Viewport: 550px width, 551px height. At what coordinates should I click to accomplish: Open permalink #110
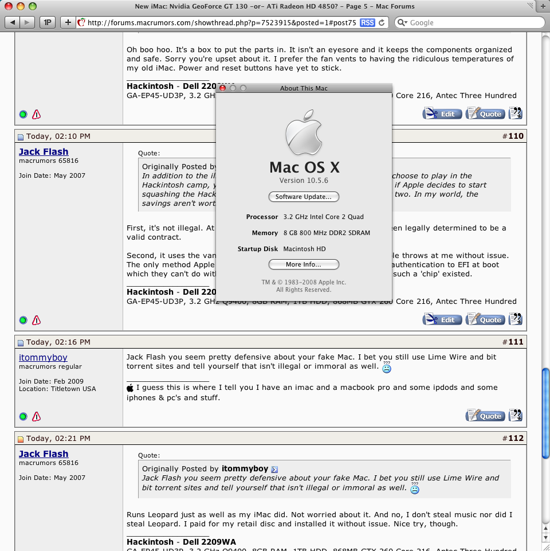516,136
